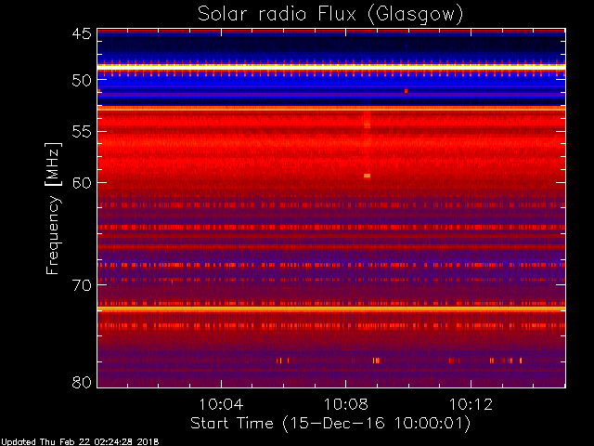Click the '10:08' time tick label
Viewport: 594px width, 446px height.
346,404
